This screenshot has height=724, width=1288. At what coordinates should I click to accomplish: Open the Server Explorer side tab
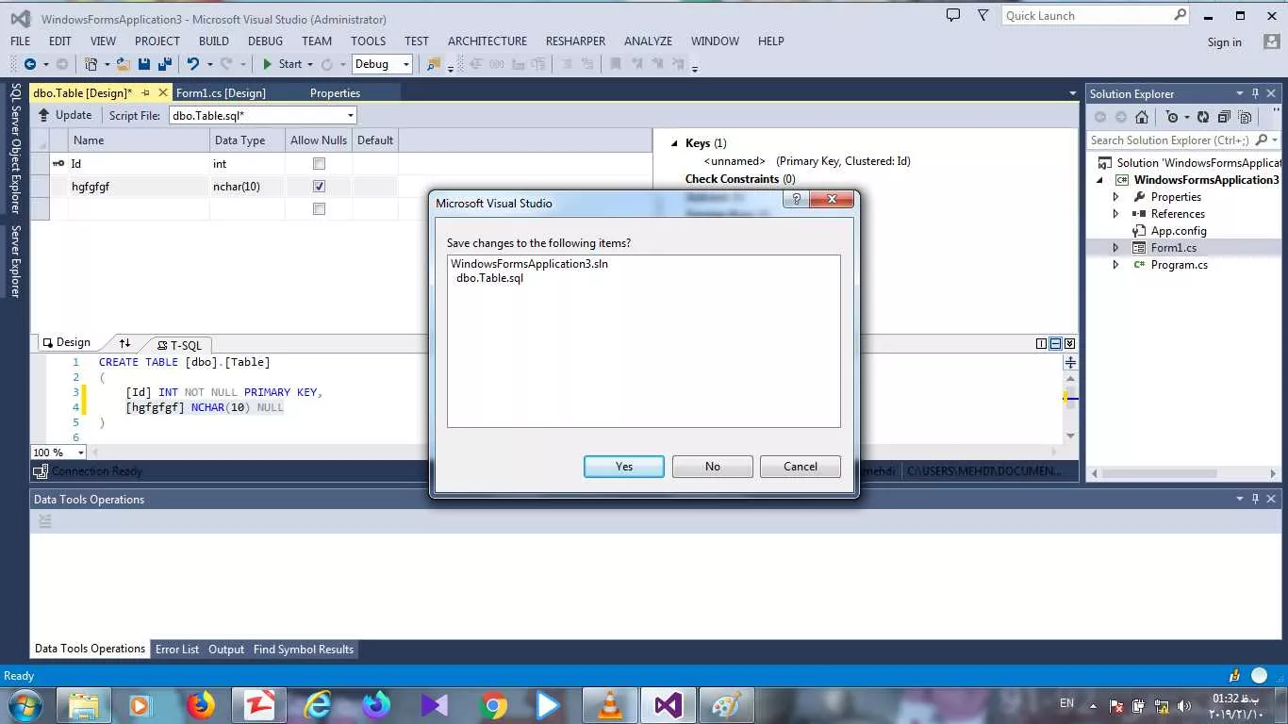tap(15, 261)
